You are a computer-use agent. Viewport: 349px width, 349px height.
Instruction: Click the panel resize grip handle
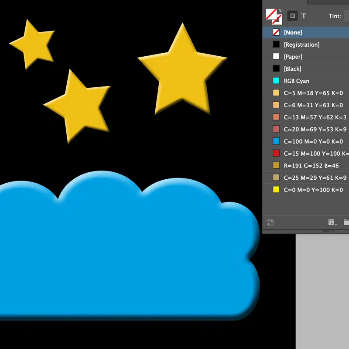[328, 231]
